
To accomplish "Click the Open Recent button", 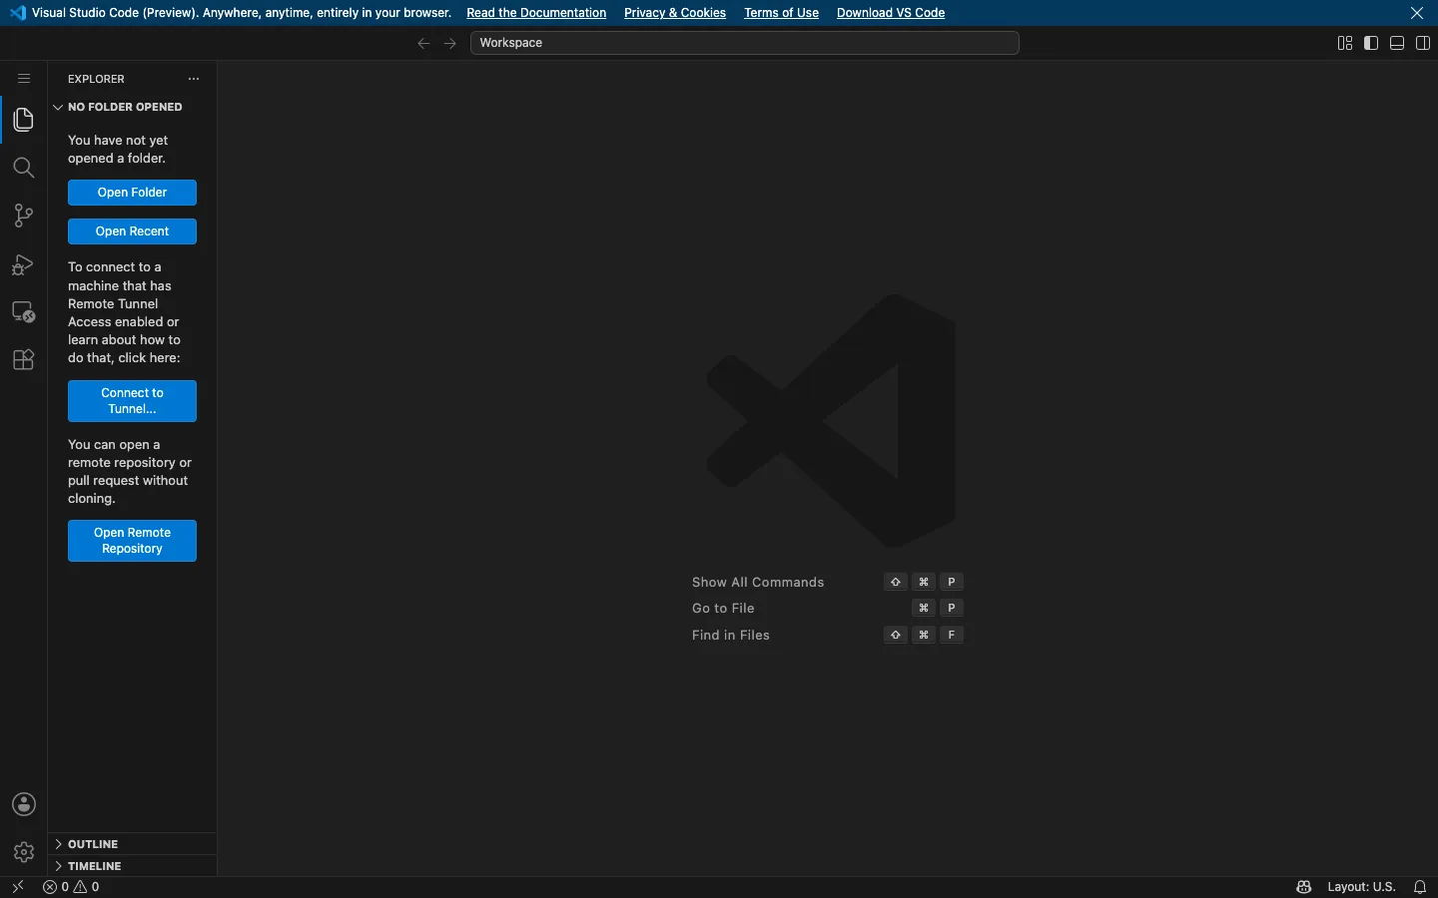I will [x=133, y=231].
